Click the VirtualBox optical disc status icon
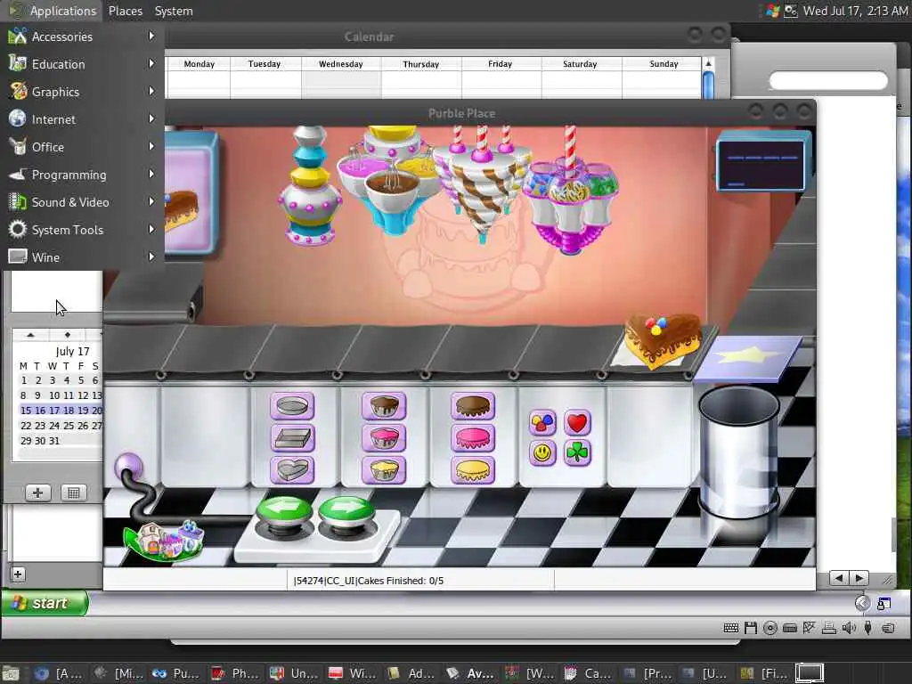 (770, 628)
